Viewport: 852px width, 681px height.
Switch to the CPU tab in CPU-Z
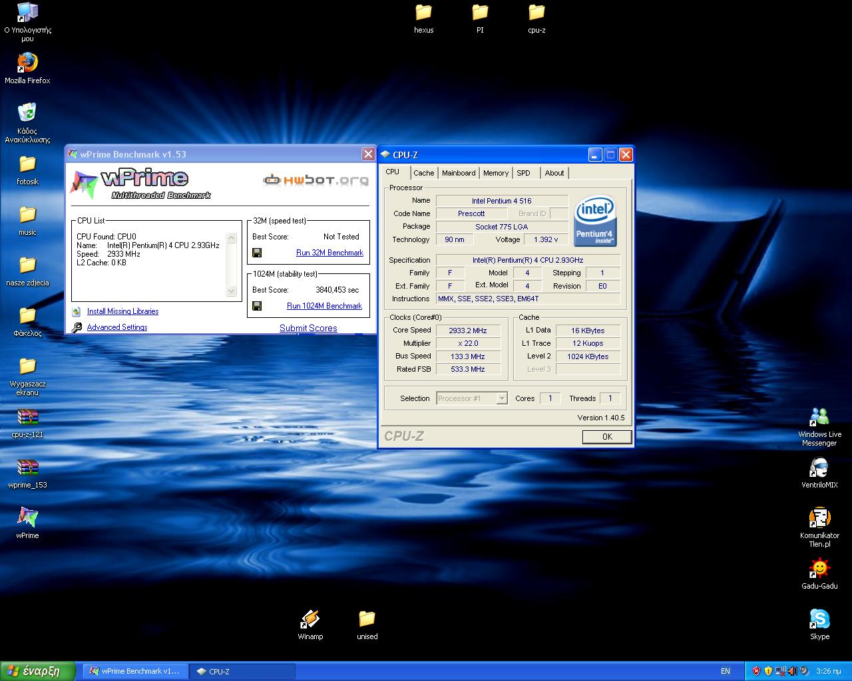[393, 172]
